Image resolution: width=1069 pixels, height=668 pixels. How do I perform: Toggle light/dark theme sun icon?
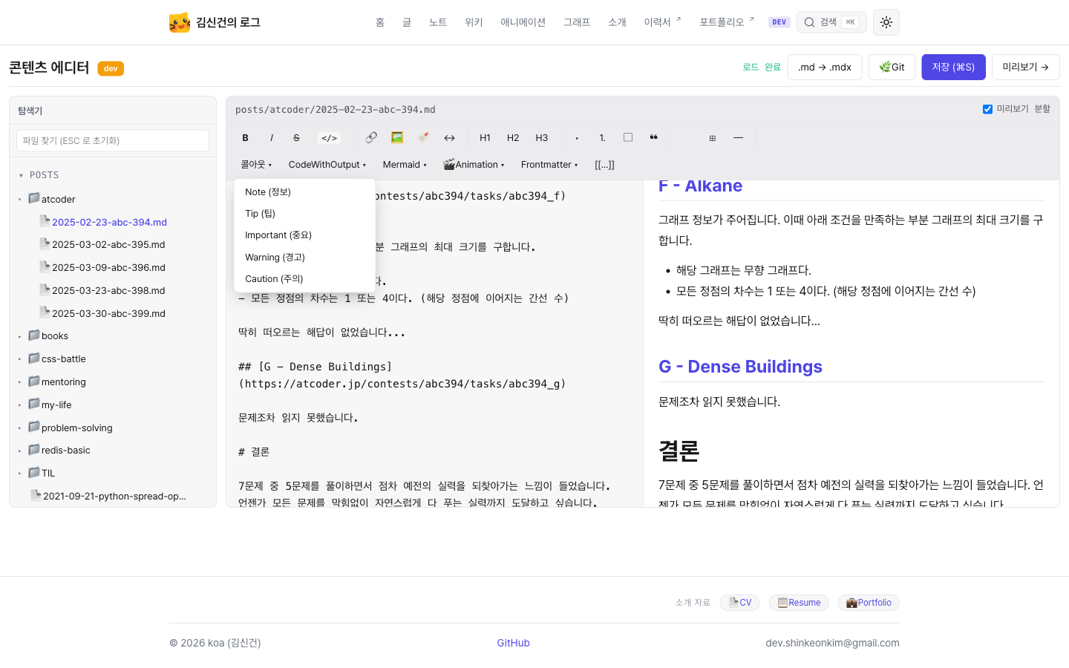click(886, 22)
